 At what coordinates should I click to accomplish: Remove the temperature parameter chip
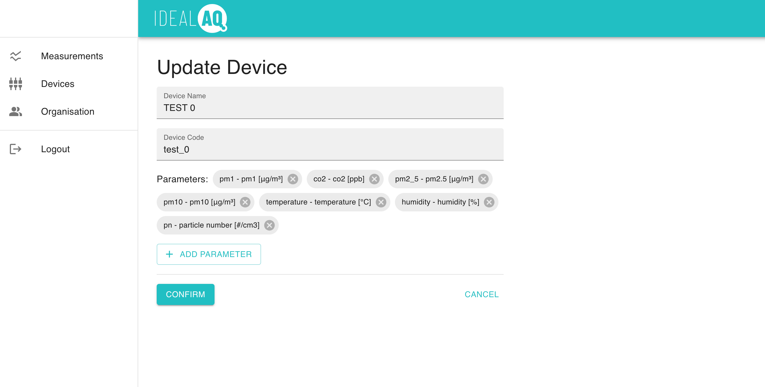pos(381,202)
